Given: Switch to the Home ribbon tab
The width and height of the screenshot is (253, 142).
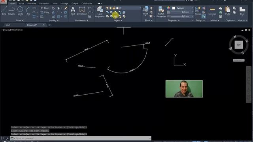Looking at the screenshot, I should [12, 4].
